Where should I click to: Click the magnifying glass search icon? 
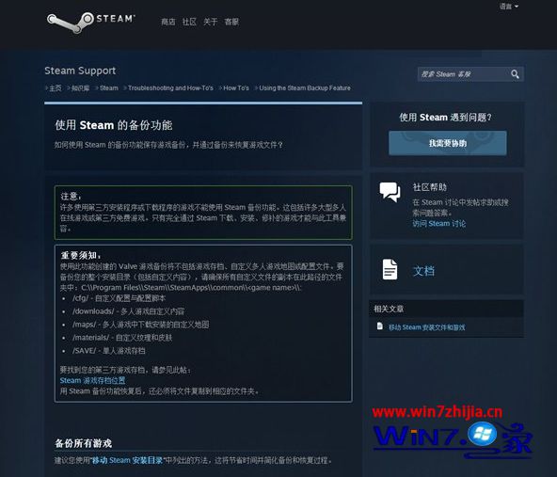click(515, 74)
